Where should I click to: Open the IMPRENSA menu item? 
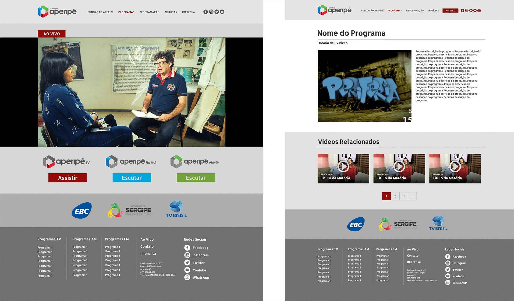coord(188,12)
